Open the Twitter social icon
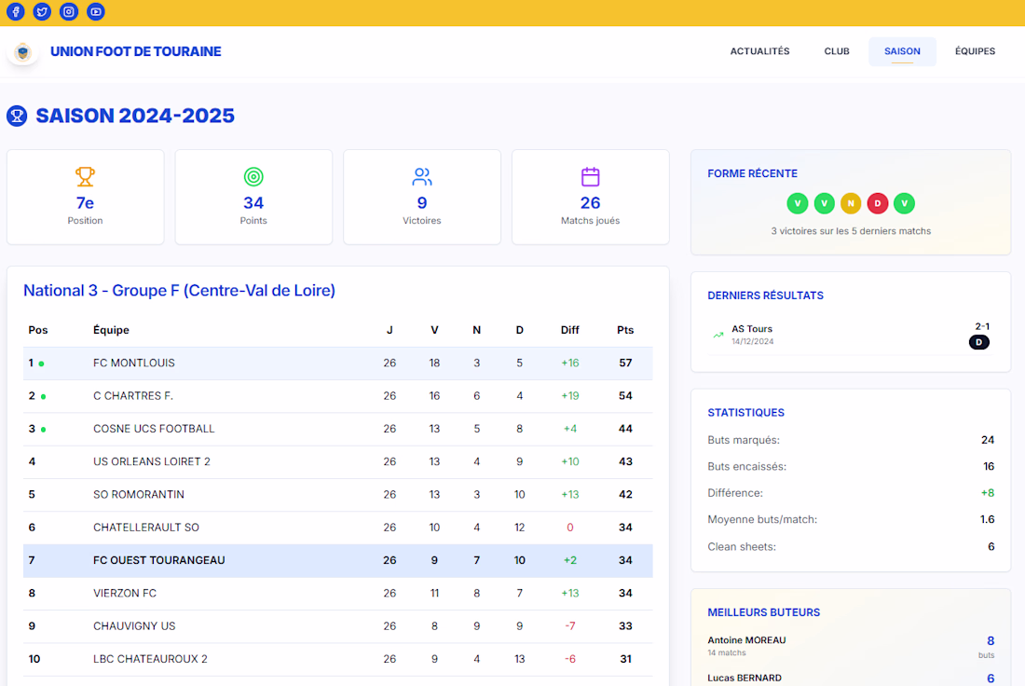 43,11
